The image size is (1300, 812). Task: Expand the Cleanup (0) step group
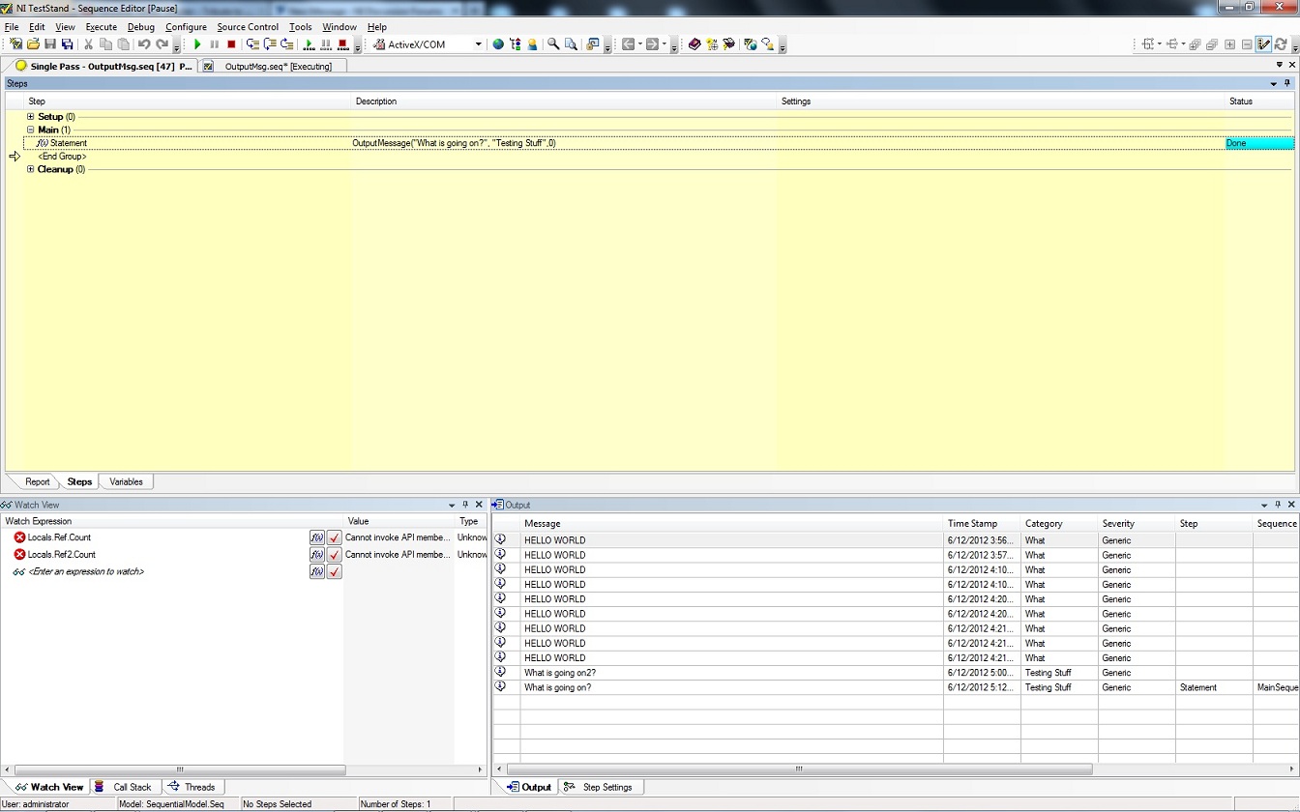31,169
